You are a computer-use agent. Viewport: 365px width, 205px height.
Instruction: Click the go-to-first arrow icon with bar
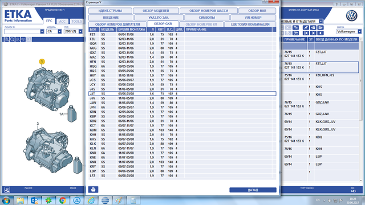click(313, 33)
